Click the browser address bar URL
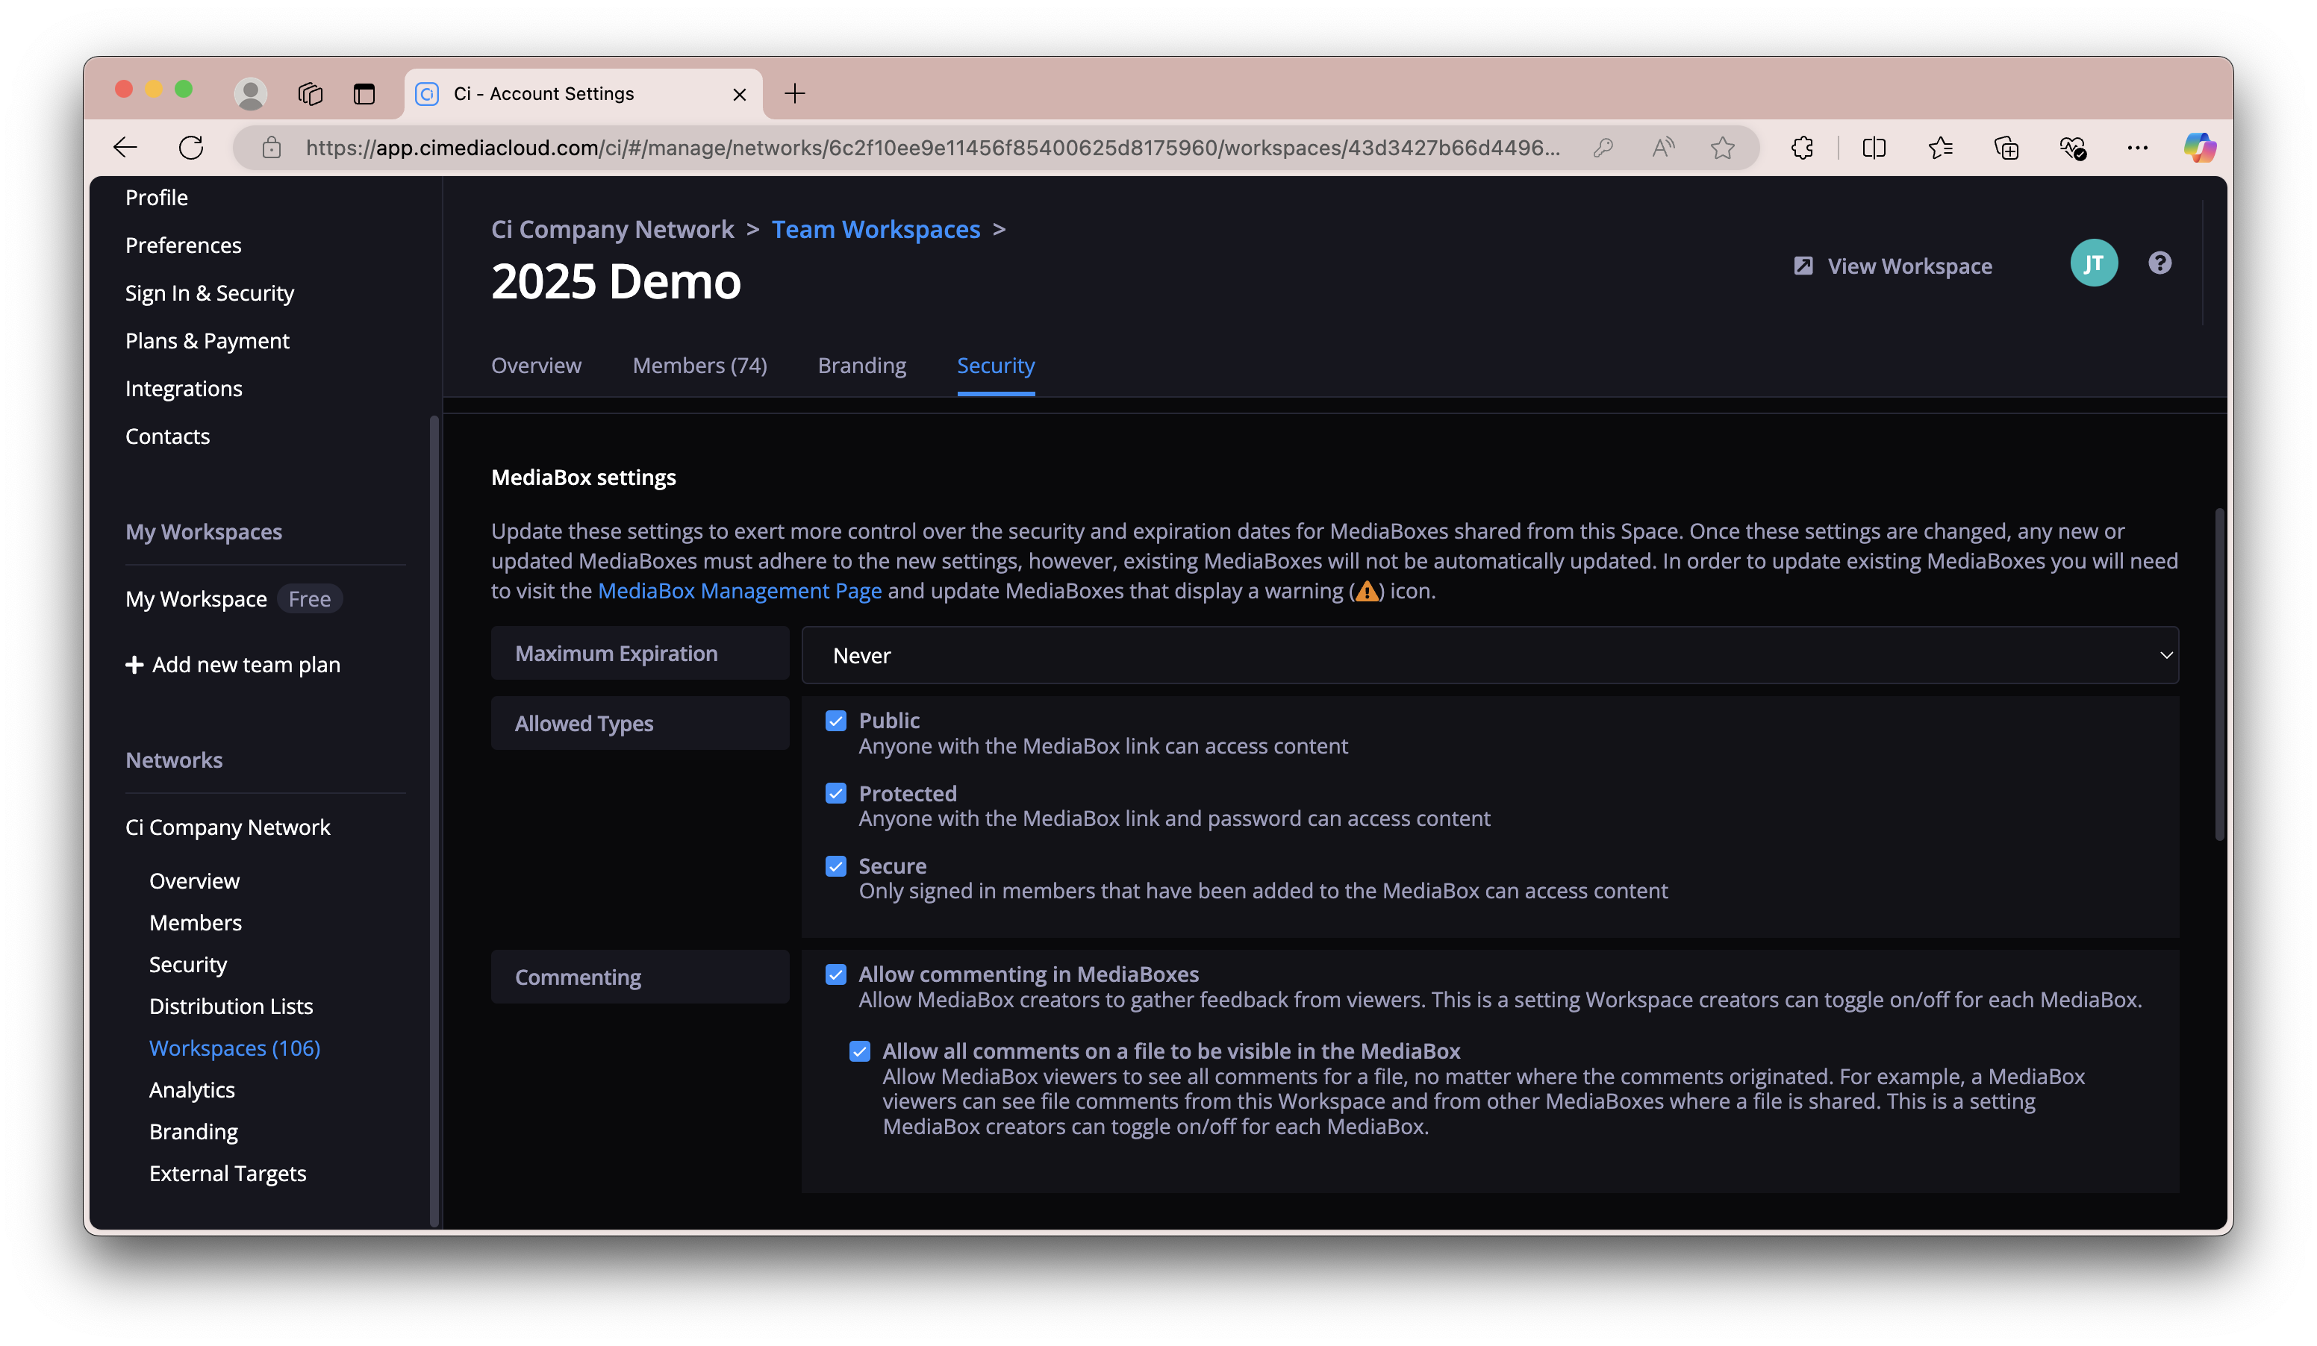The width and height of the screenshot is (2317, 1346). (932, 147)
